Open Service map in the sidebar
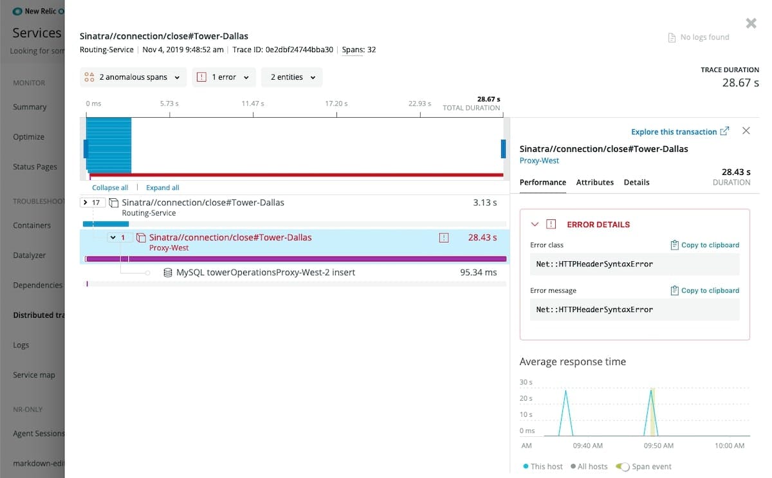This screenshot has width=772, height=478. point(34,374)
